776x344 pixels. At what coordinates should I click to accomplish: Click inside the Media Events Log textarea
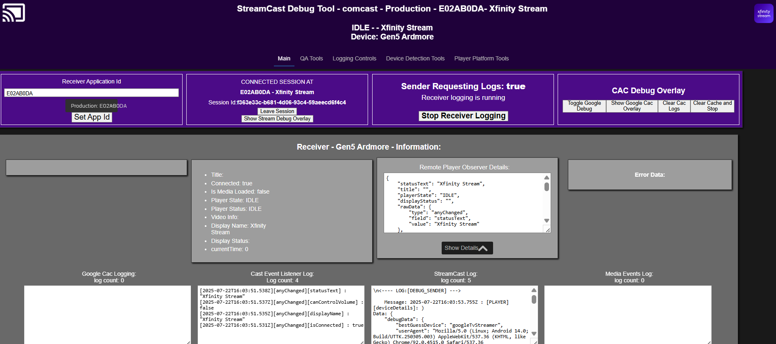point(628,315)
